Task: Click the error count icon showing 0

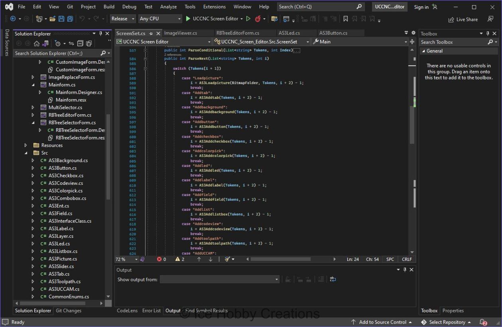Action: click(159, 259)
